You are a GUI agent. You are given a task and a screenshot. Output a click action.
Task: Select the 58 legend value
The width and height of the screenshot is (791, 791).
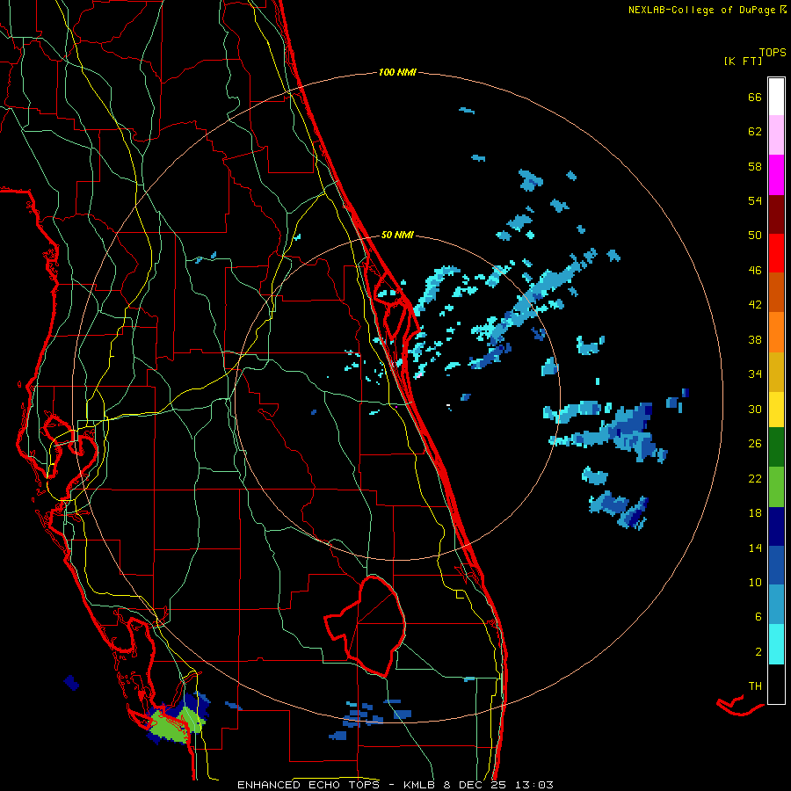(755, 166)
